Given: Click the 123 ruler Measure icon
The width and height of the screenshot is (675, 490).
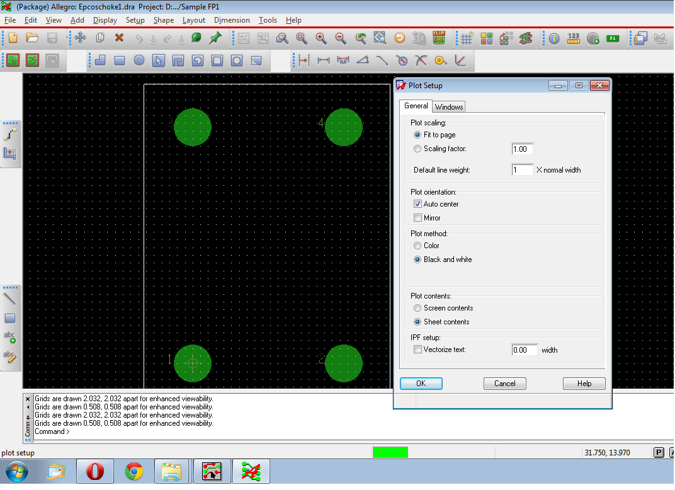Looking at the screenshot, I should point(574,38).
